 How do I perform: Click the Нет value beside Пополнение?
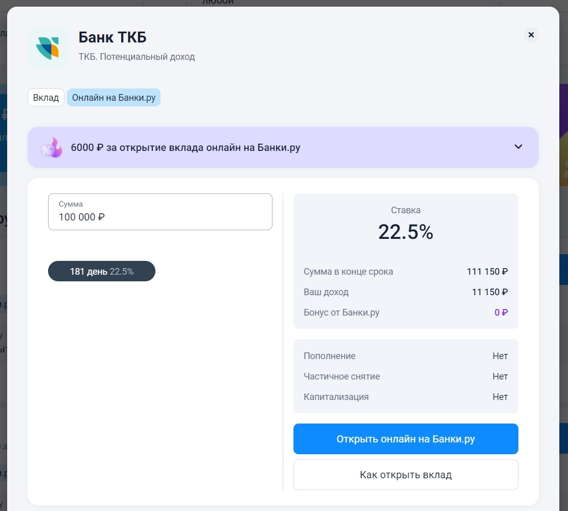[x=501, y=356]
